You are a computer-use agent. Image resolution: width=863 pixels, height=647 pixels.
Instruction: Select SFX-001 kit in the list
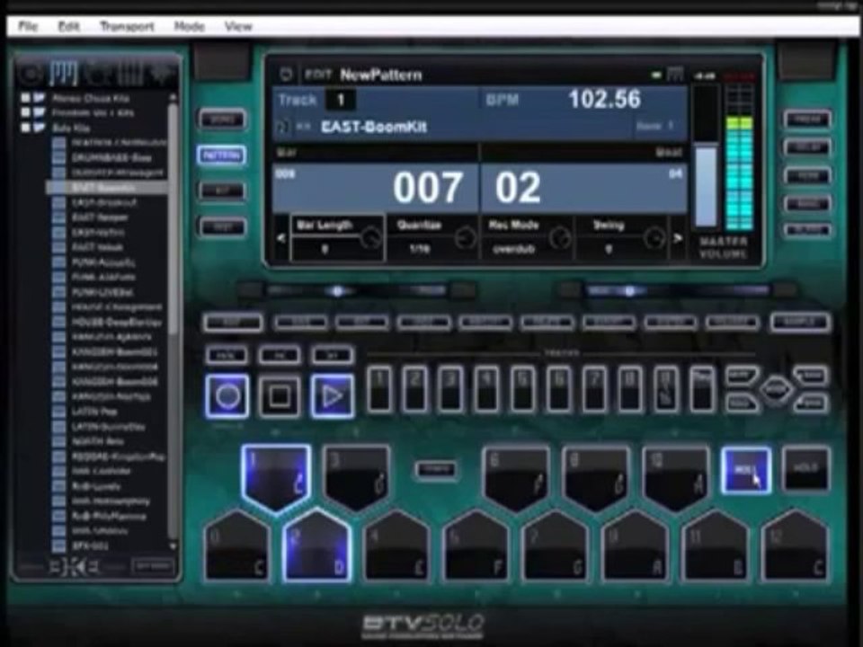90,546
